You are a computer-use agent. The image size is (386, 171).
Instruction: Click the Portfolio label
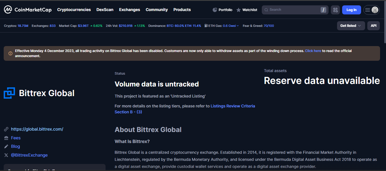(x=225, y=10)
